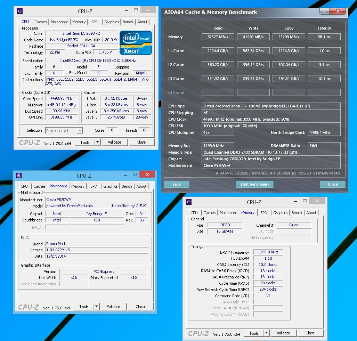The height and width of the screenshot is (341, 357).
Task: Open Graphics tab in the CPU window
Action: click(x=111, y=22)
